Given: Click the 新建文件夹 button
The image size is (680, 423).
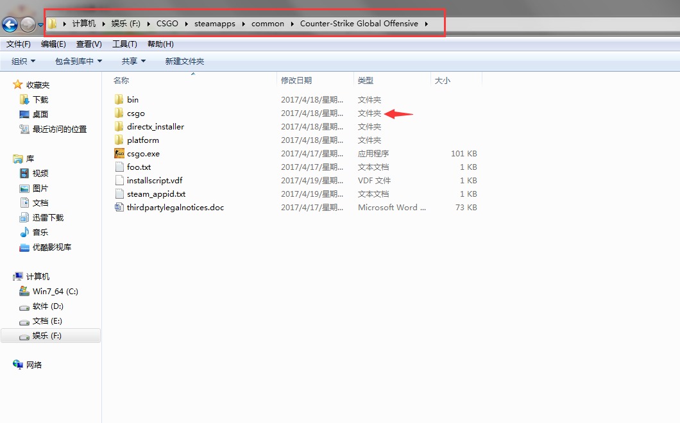Looking at the screenshot, I should tap(184, 62).
